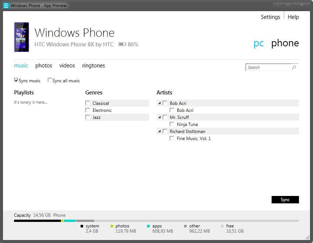Collapse the Bob Acri artist tree
Image resolution: width=313 pixels, height=243 pixels.
[x=160, y=103]
